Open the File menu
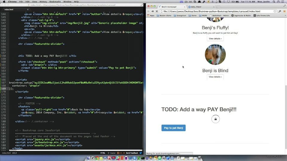The image size is (287, 161). pyautogui.click(x=21, y=2)
